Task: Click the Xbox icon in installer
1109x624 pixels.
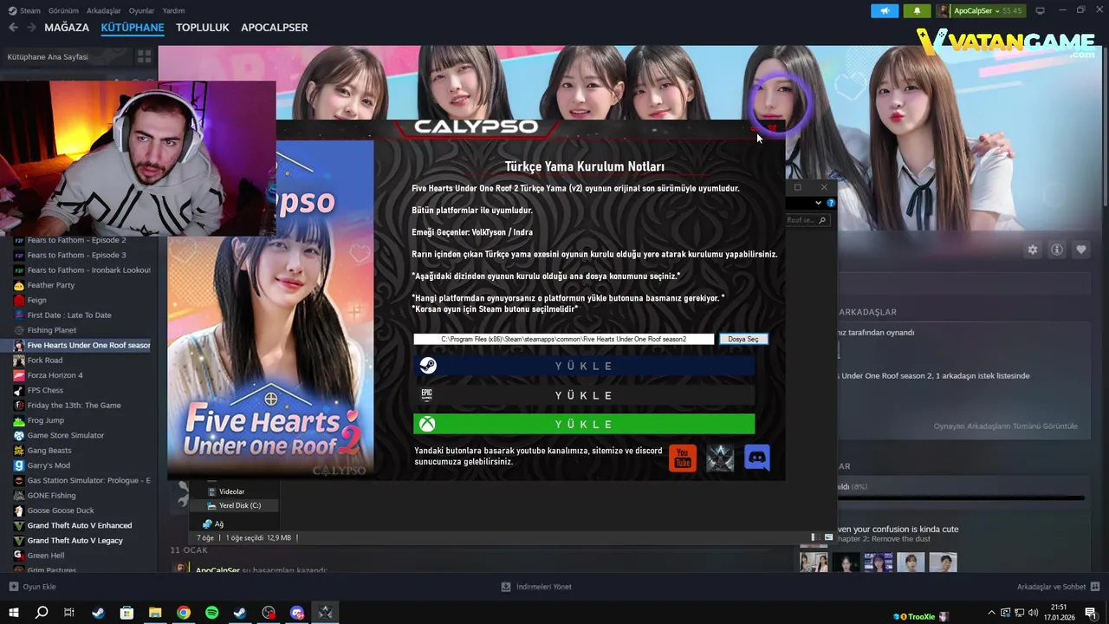Action: coord(427,424)
